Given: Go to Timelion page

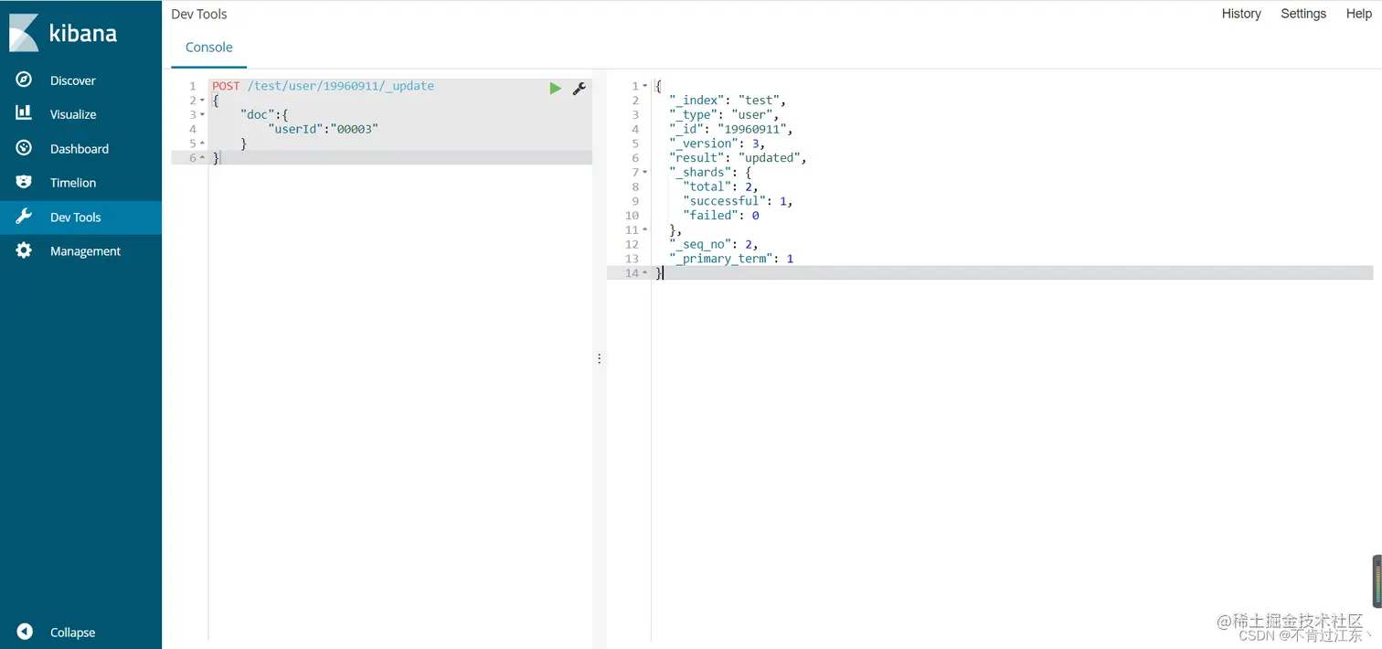Looking at the screenshot, I should pos(73,183).
